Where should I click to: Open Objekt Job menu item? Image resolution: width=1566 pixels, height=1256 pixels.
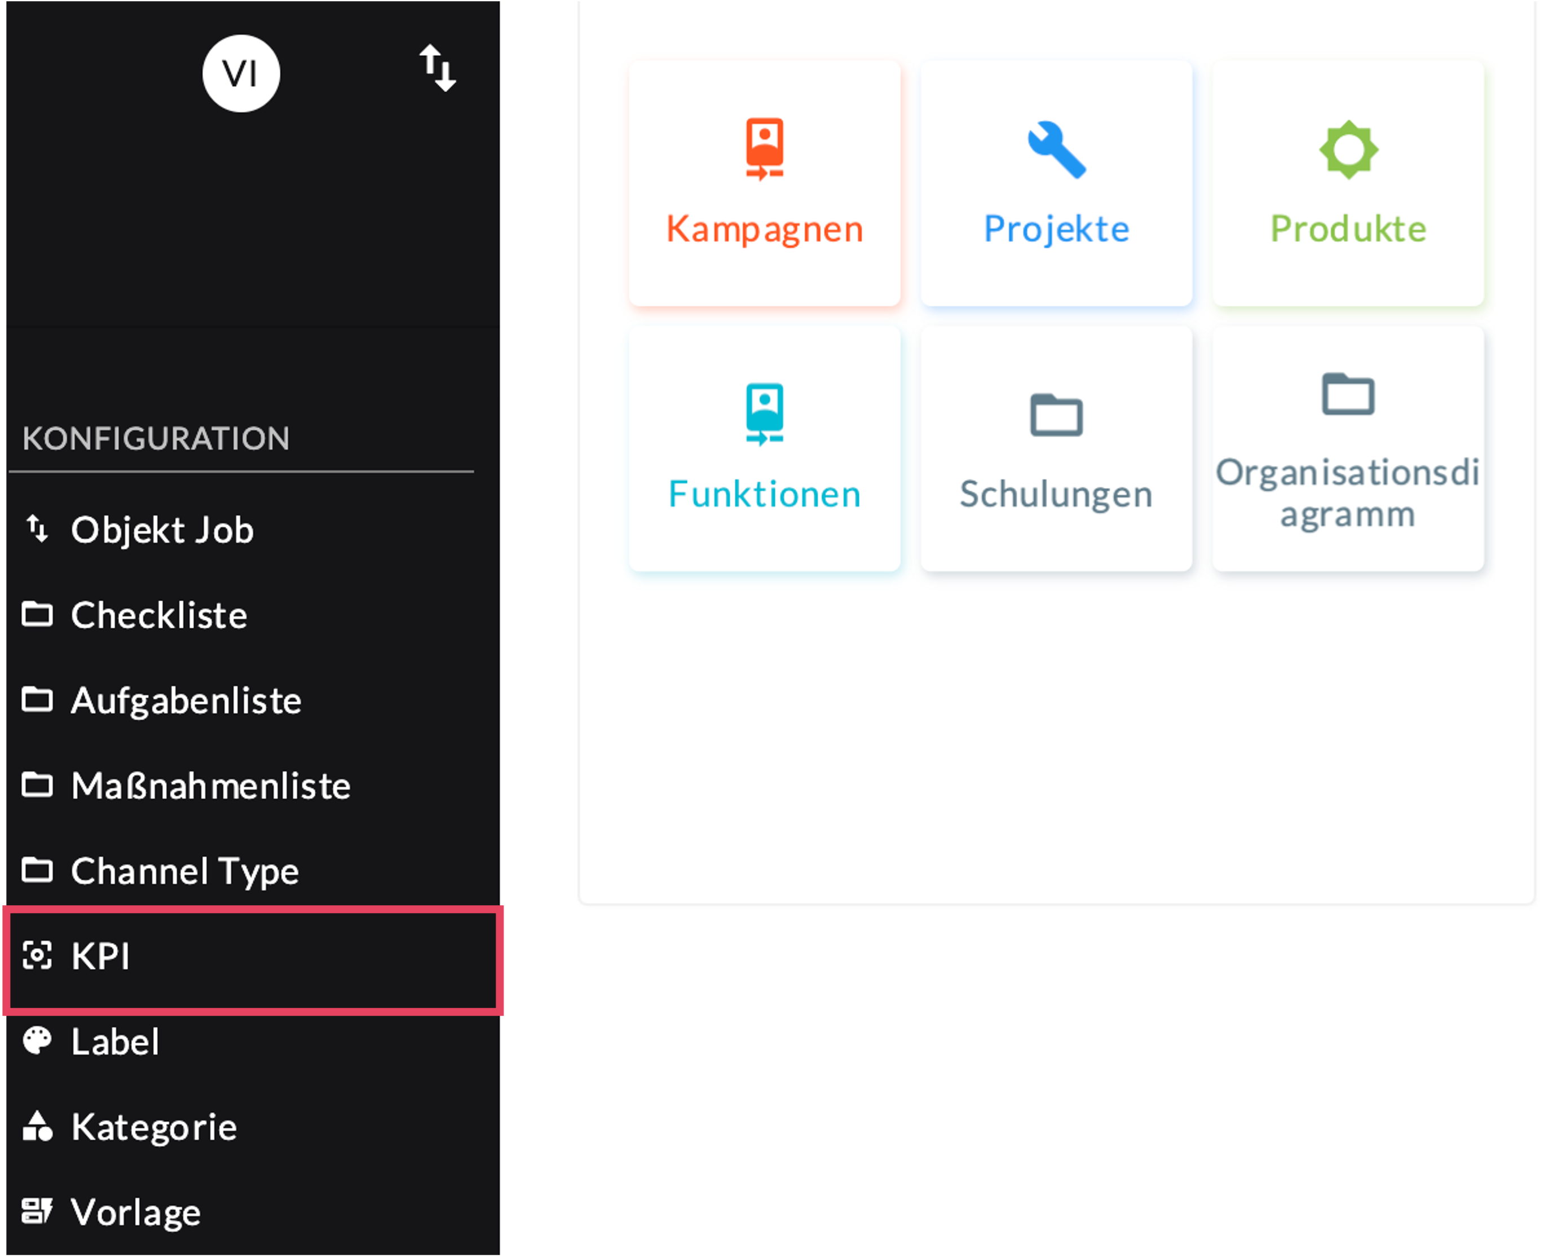(162, 530)
